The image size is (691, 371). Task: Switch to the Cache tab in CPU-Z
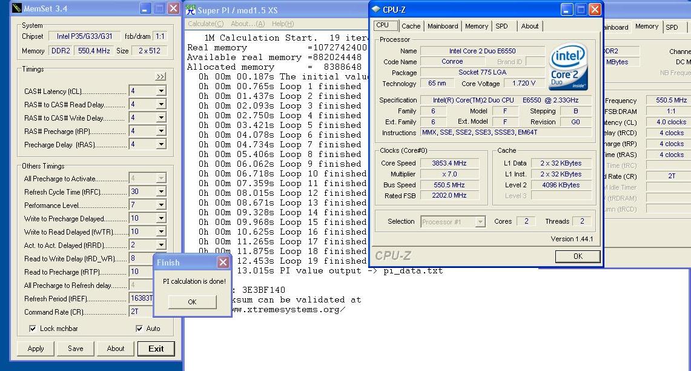pyautogui.click(x=411, y=26)
